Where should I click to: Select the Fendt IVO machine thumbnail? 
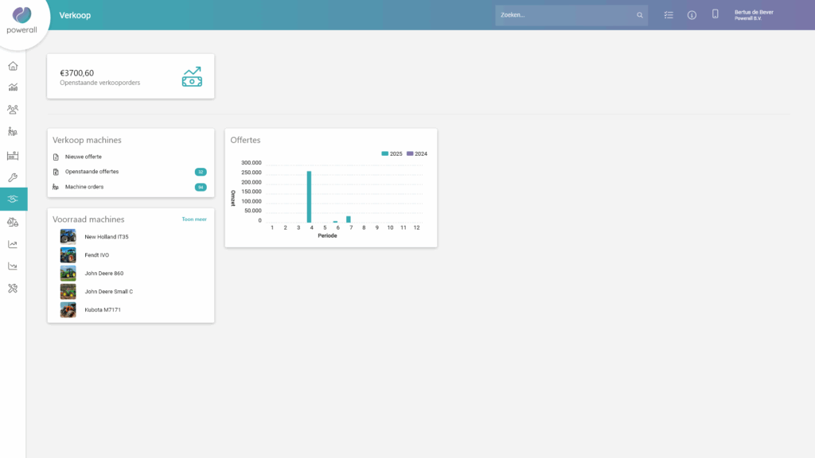pyautogui.click(x=68, y=255)
